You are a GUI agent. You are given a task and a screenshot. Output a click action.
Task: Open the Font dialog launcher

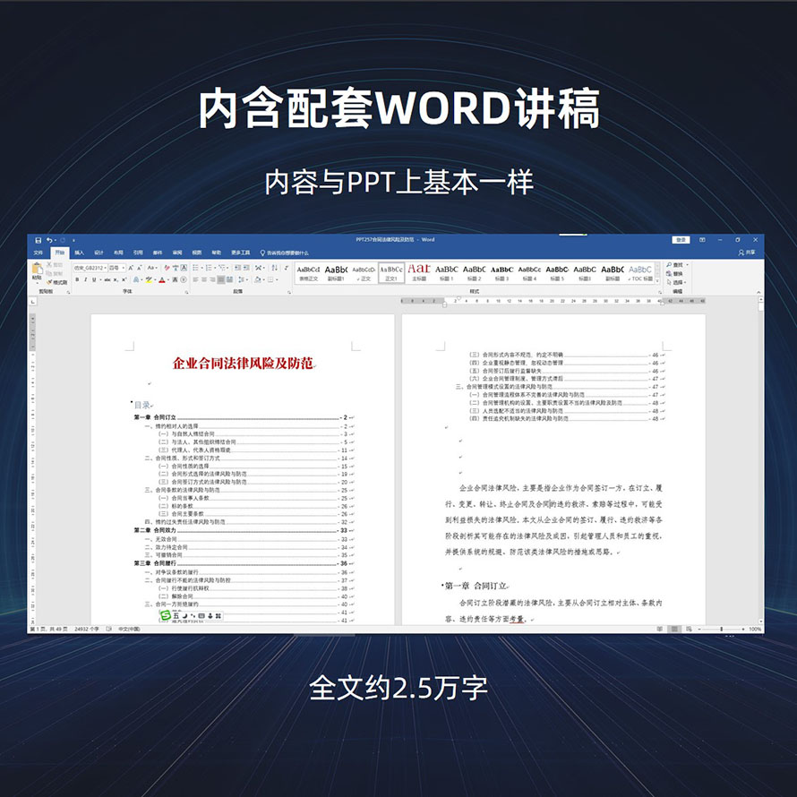point(186,292)
